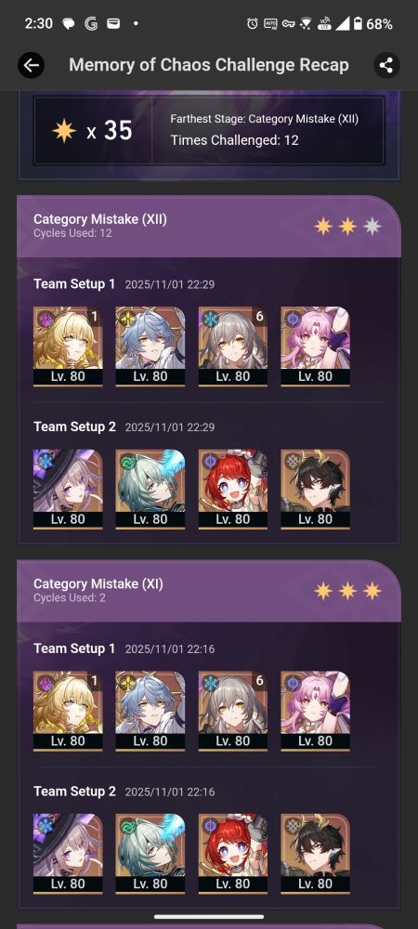Select red-haired character in Stage XI Team 2
The image size is (418, 929).
pyautogui.click(x=232, y=854)
